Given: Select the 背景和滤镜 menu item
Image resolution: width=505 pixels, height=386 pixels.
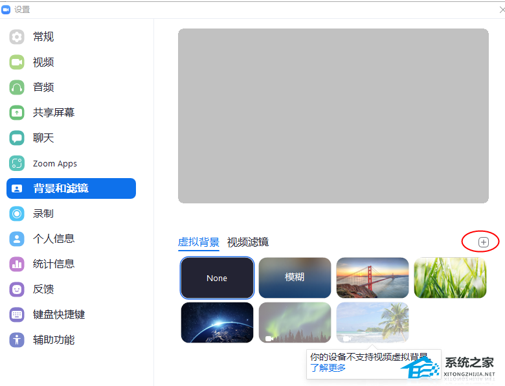Looking at the screenshot, I should click(x=71, y=188).
